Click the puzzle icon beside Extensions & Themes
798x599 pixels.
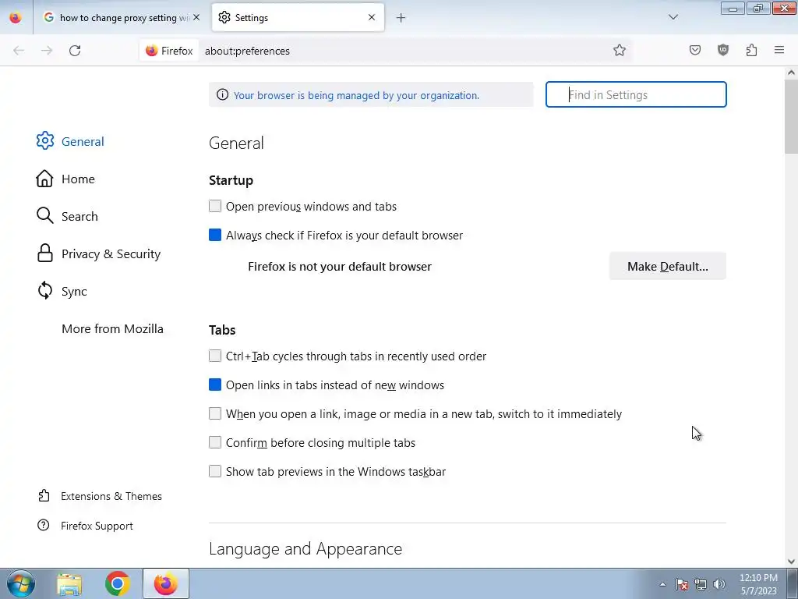click(44, 495)
